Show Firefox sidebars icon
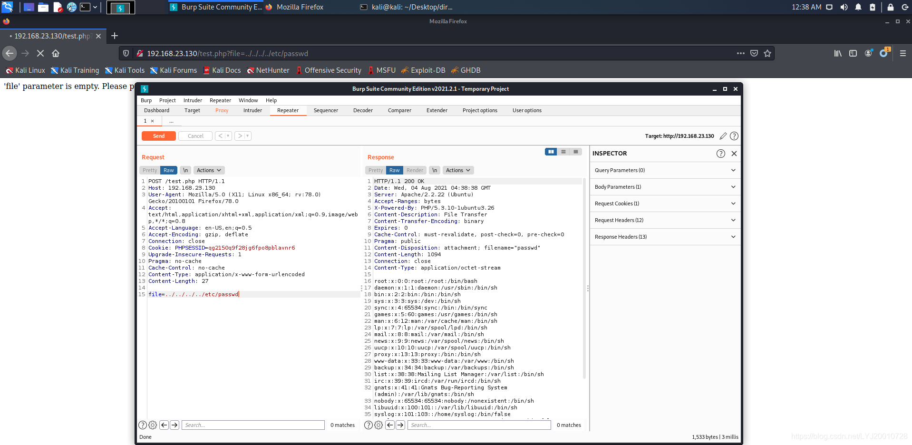 tap(853, 53)
